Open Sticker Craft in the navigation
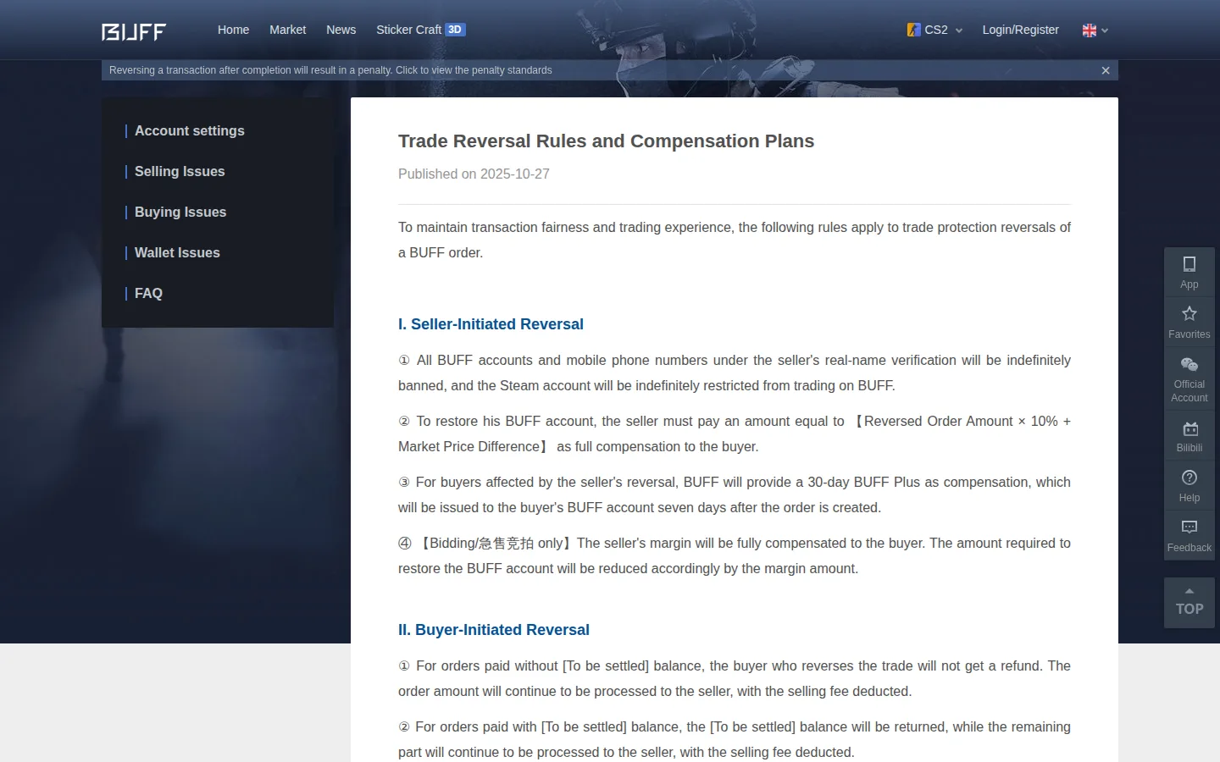The height and width of the screenshot is (762, 1220). [x=409, y=30]
